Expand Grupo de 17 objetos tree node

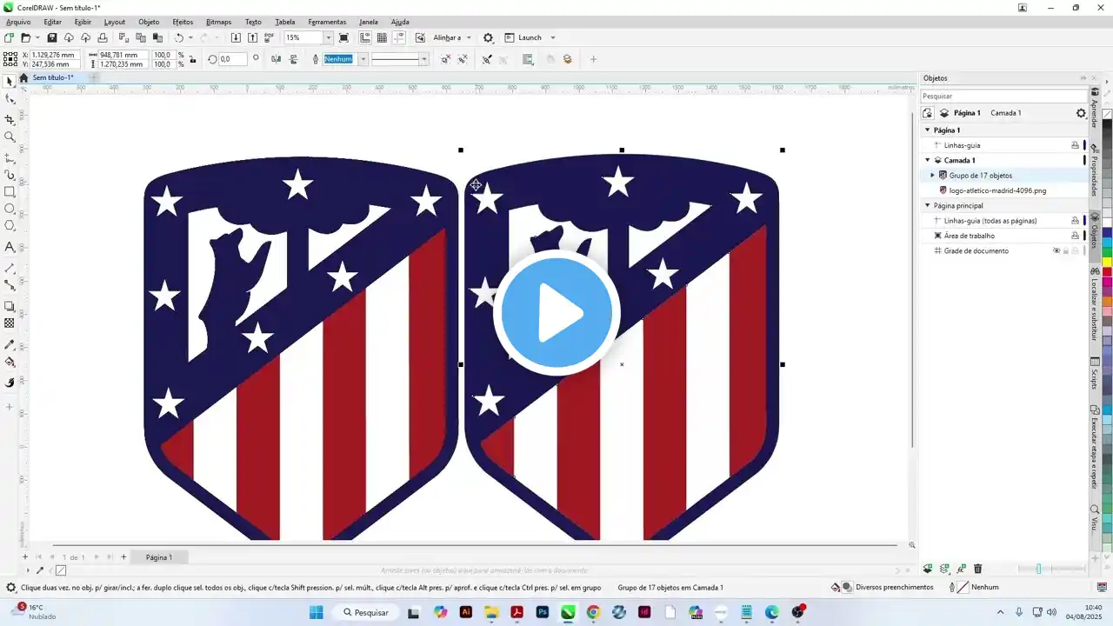coord(933,176)
